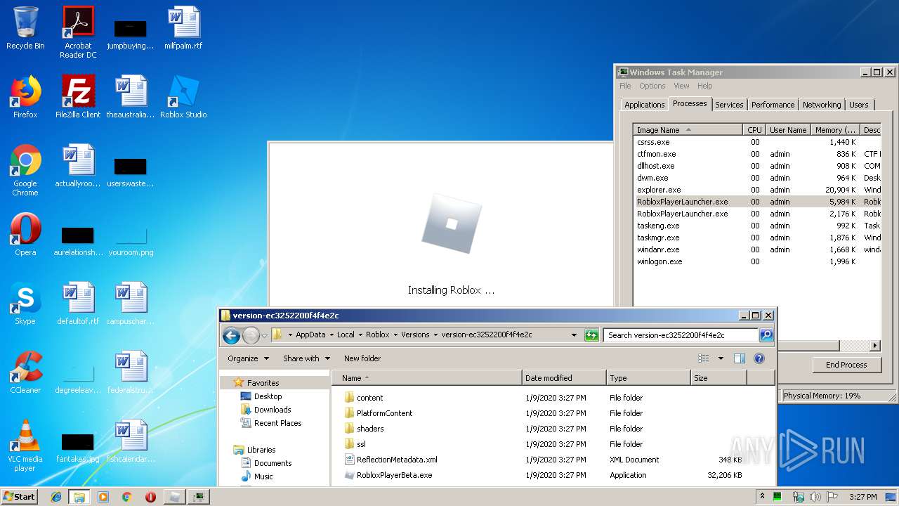Image resolution: width=899 pixels, height=506 pixels.
Task: Click the volume icon in system tray
Action: click(815, 497)
